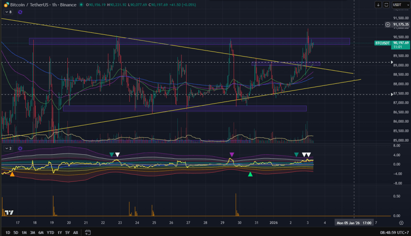Open time axis settings gear icon
Viewport: 411px width, 236px height.
point(401,222)
